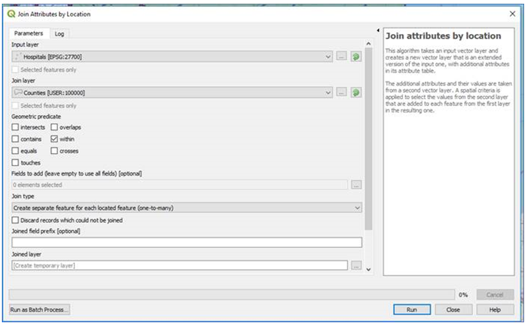Viewport: 526px width, 326px height.
Task: Enable the equals predicate
Action: point(15,151)
